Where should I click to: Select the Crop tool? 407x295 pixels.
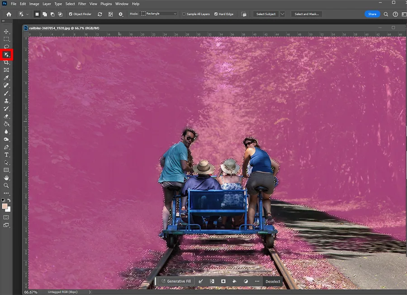(6, 62)
